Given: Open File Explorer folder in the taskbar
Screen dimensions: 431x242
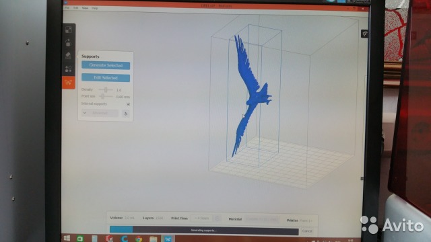Looking at the screenshot, I should [x=154, y=239].
